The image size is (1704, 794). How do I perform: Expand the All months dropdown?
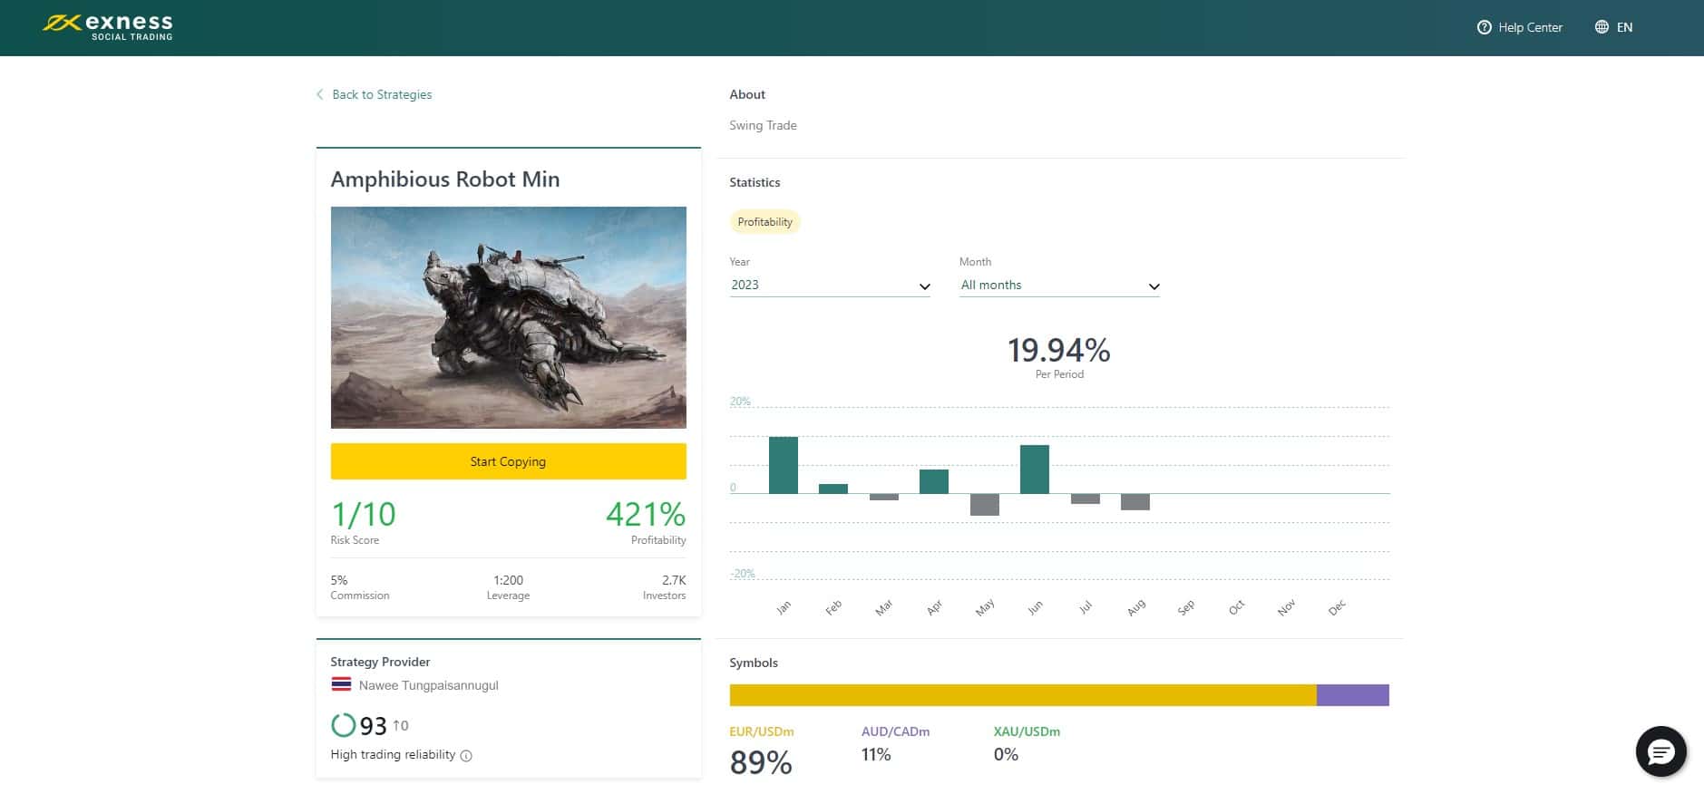coord(1059,286)
